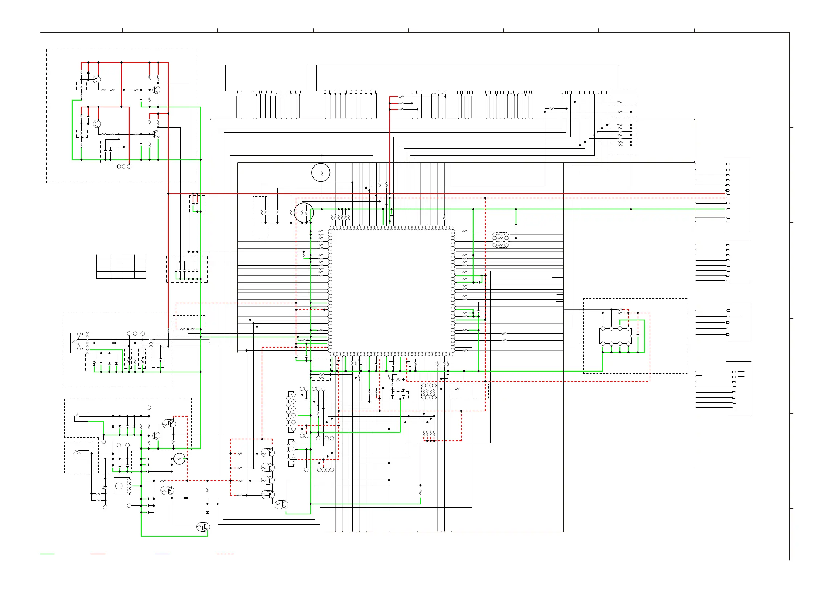Click the large circle below top connectors
823x611 pixels.
(x=321, y=173)
